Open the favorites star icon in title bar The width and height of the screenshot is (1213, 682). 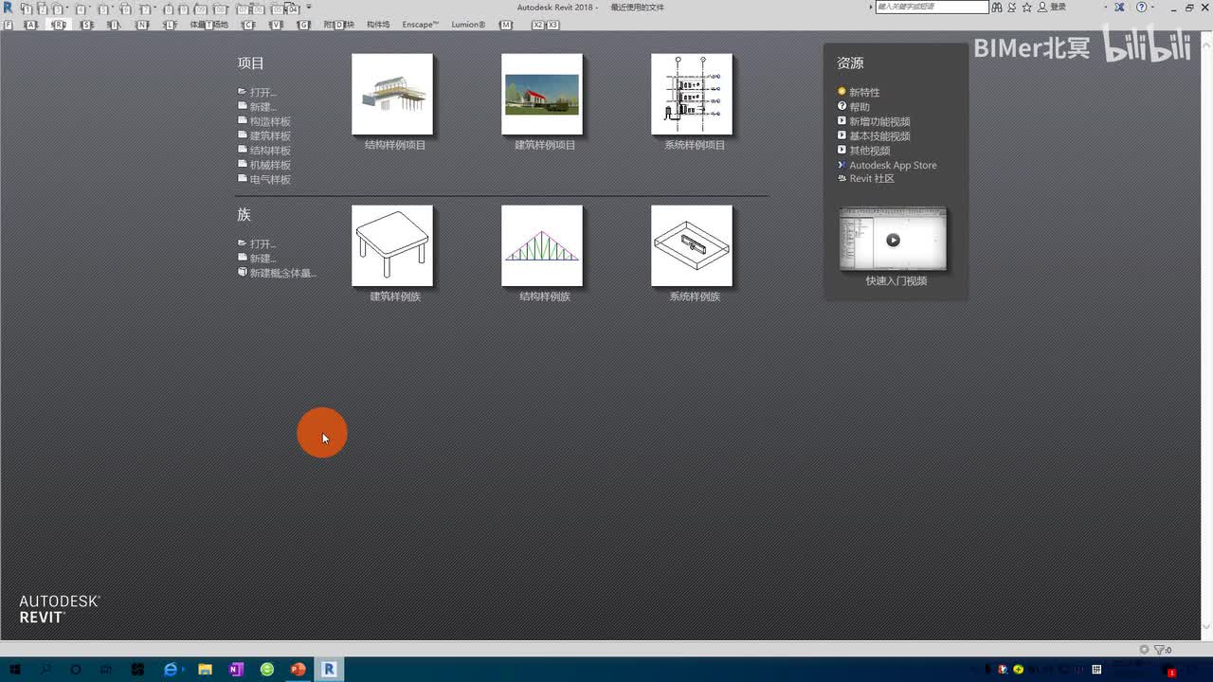[x=1027, y=8]
